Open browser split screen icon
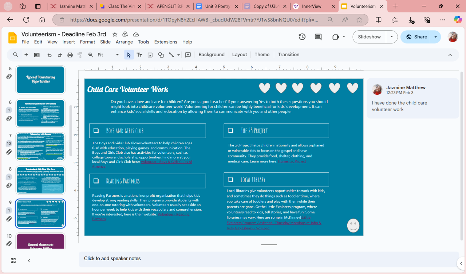Image resolution: width=466 pixels, height=274 pixels. (x=379, y=20)
